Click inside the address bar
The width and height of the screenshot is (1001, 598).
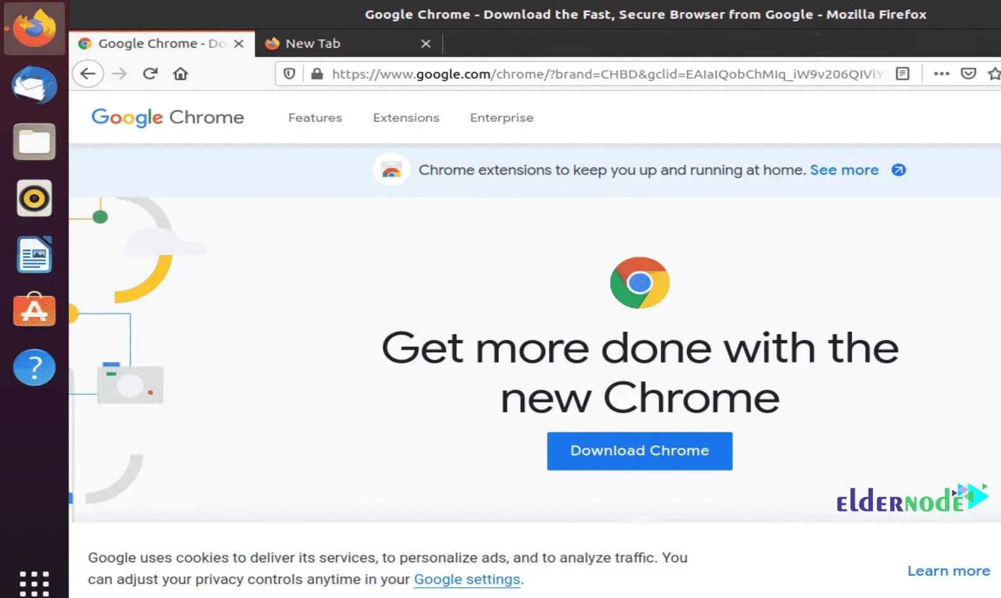click(x=573, y=73)
